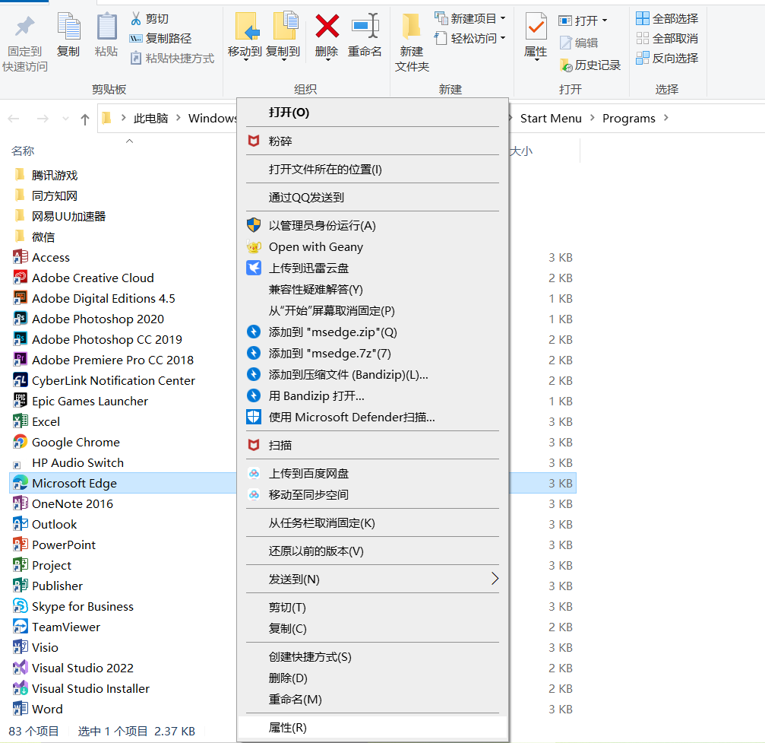Click the Rename (重命名) ribbon icon
The image size is (765, 743).
pyautogui.click(x=365, y=26)
